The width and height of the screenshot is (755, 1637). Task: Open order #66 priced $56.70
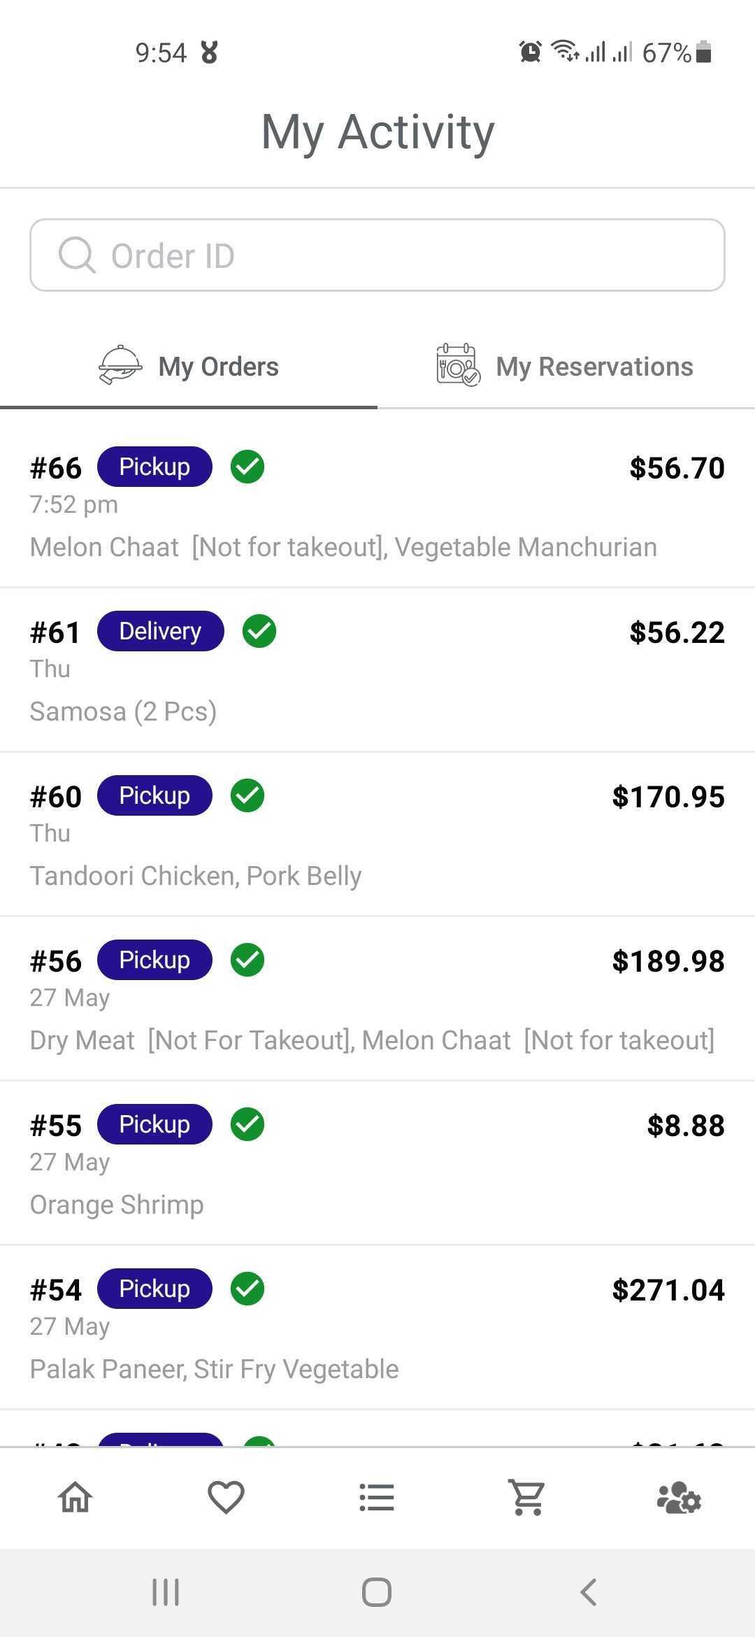click(x=377, y=506)
